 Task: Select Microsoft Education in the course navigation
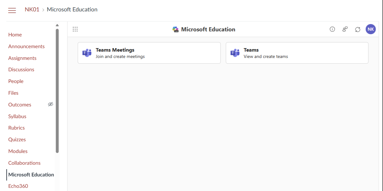click(31, 175)
